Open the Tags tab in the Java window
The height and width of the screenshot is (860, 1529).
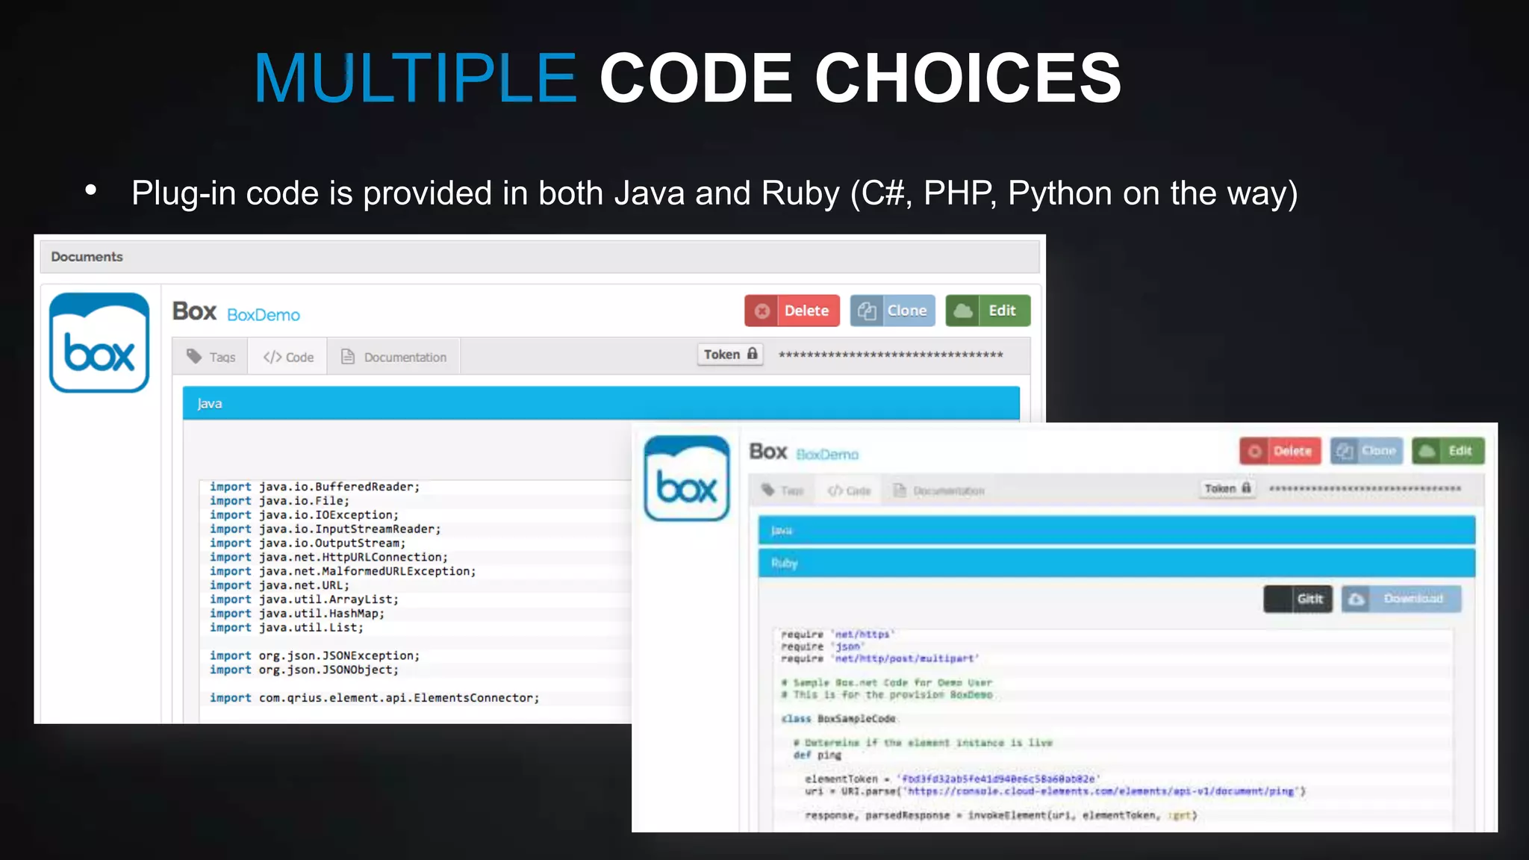(211, 357)
